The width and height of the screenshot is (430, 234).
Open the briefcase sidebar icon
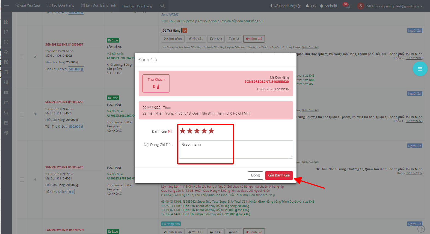coord(6,123)
